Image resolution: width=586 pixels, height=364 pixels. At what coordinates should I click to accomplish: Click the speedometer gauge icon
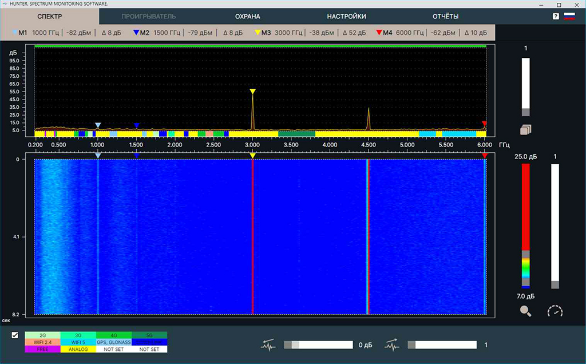(555, 311)
